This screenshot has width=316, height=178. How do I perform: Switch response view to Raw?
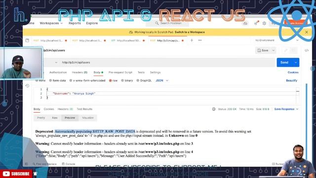55,118
